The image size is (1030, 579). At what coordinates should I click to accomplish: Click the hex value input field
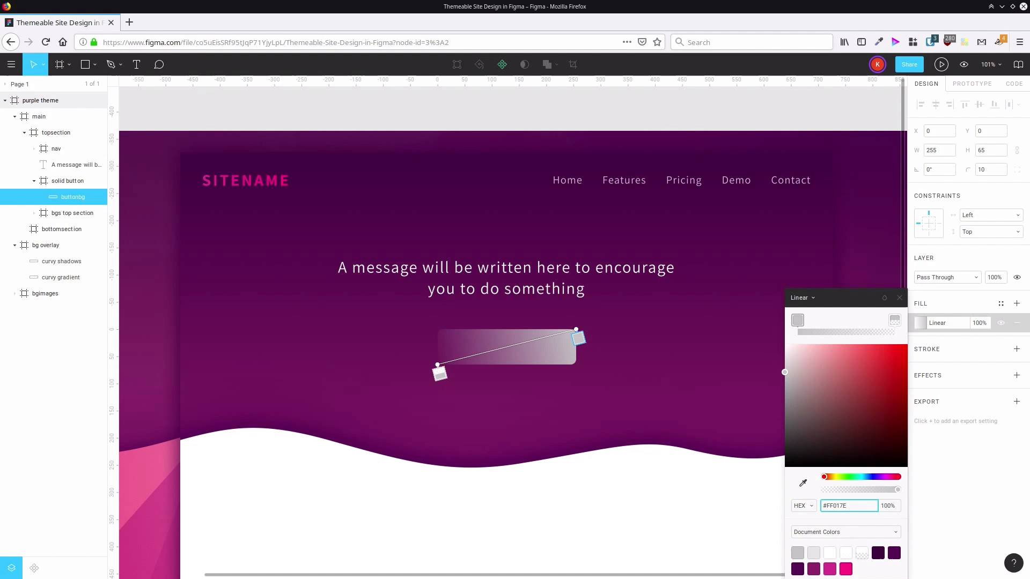click(x=849, y=506)
